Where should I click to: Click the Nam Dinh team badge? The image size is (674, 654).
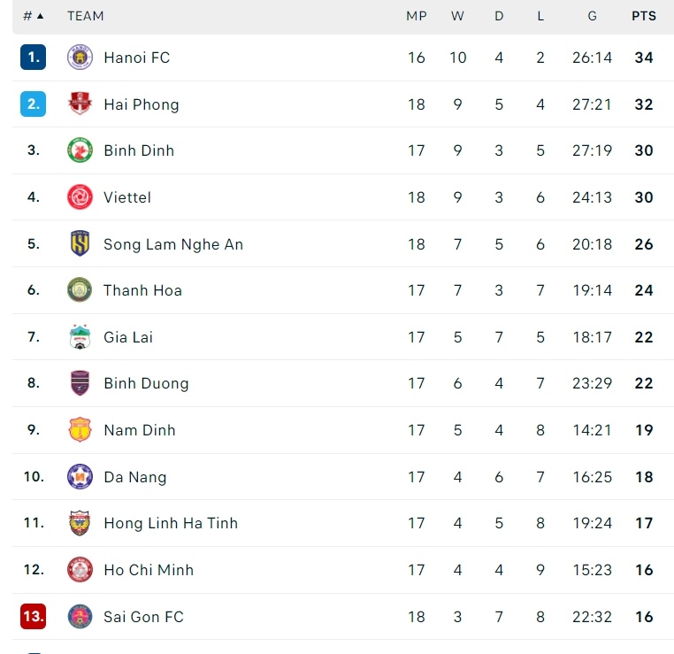click(x=80, y=430)
